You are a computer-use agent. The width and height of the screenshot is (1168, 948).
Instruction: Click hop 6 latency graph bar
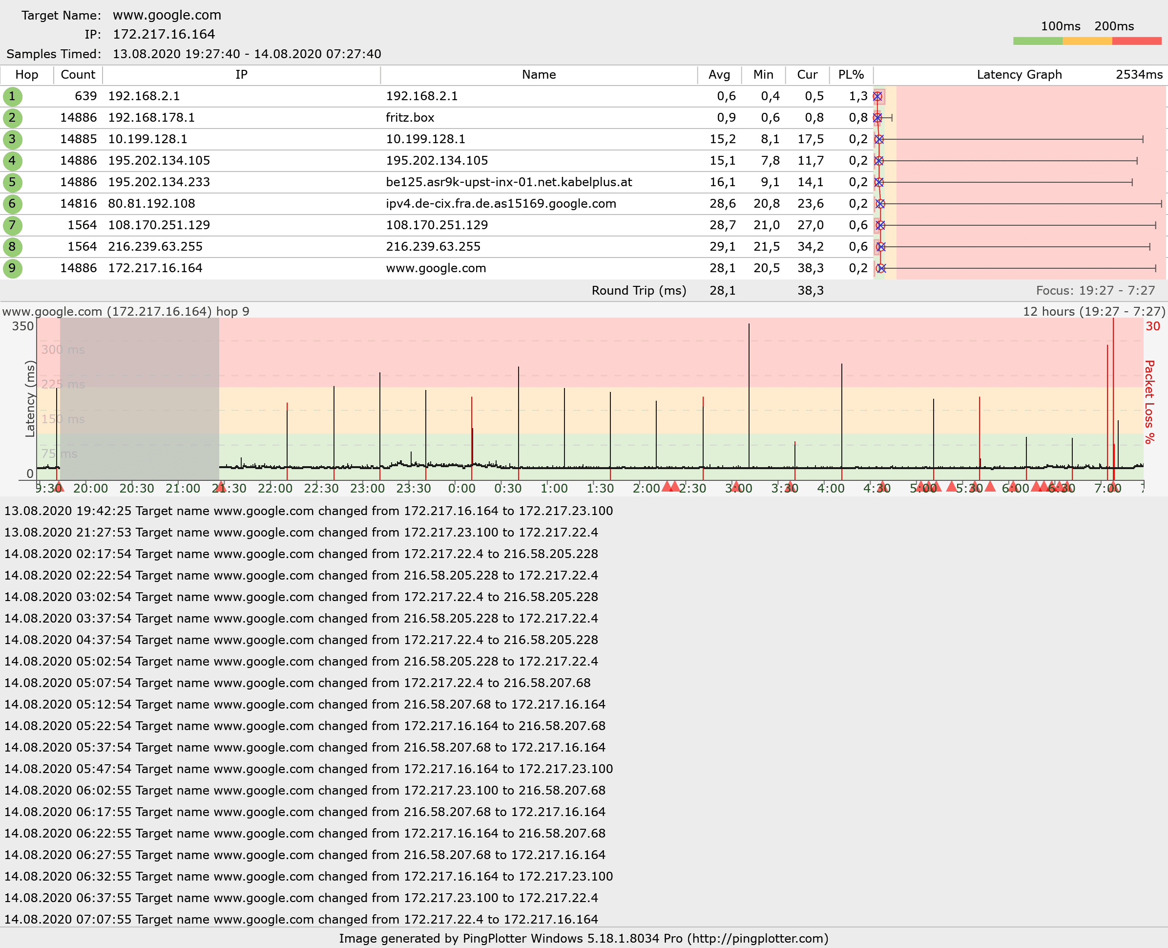[1020, 204]
